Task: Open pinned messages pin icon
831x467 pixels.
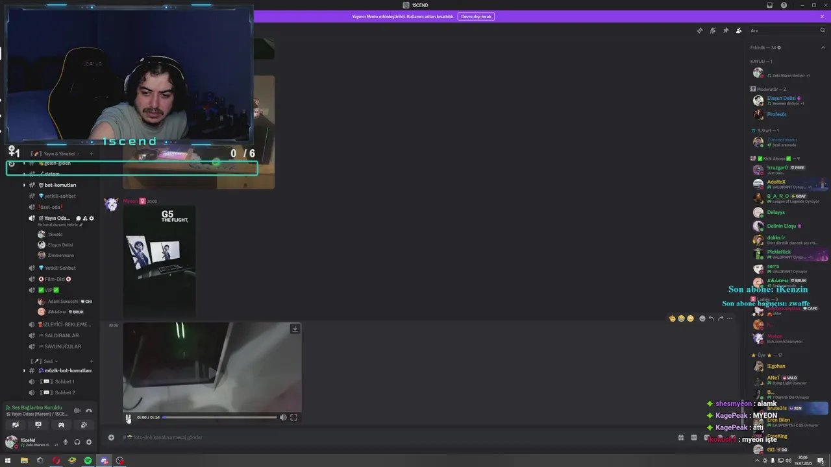Action: (726, 30)
